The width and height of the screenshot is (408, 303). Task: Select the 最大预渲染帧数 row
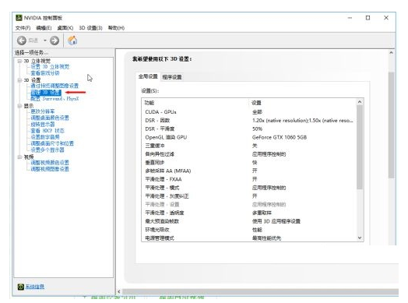(x=248, y=221)
